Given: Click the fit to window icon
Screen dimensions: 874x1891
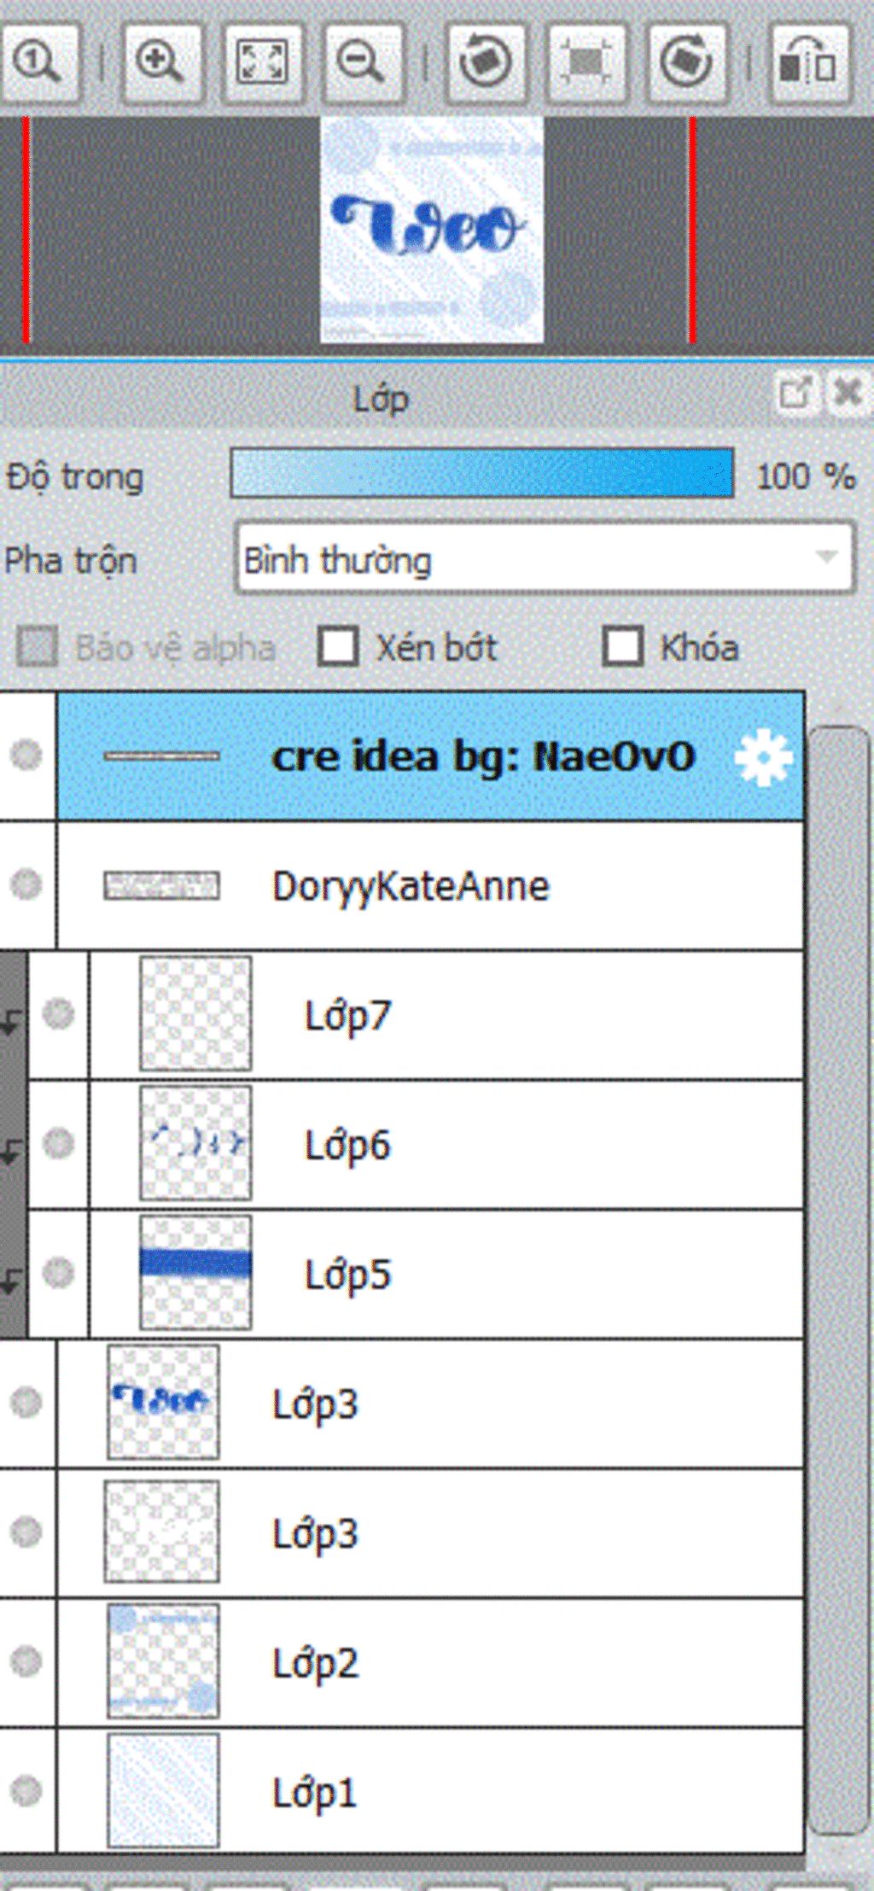Looking at the screenshot, I should [x=262, y=61].
